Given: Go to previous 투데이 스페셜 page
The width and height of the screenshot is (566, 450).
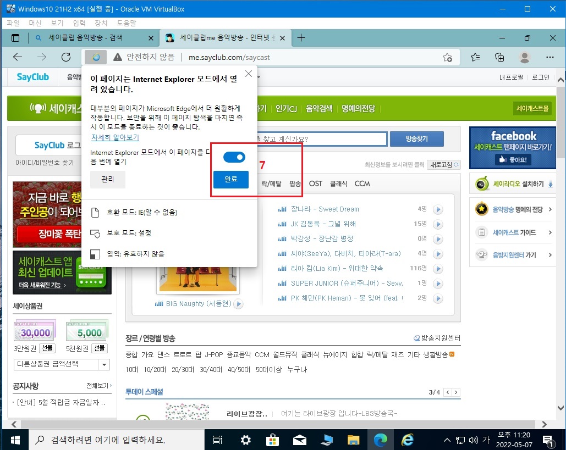Looking at the screenshot, I should [x=448, y=392].
